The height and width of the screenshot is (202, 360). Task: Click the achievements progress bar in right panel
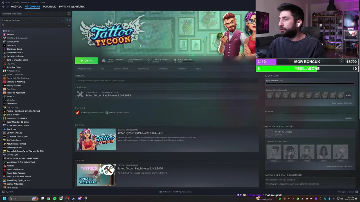310,83
